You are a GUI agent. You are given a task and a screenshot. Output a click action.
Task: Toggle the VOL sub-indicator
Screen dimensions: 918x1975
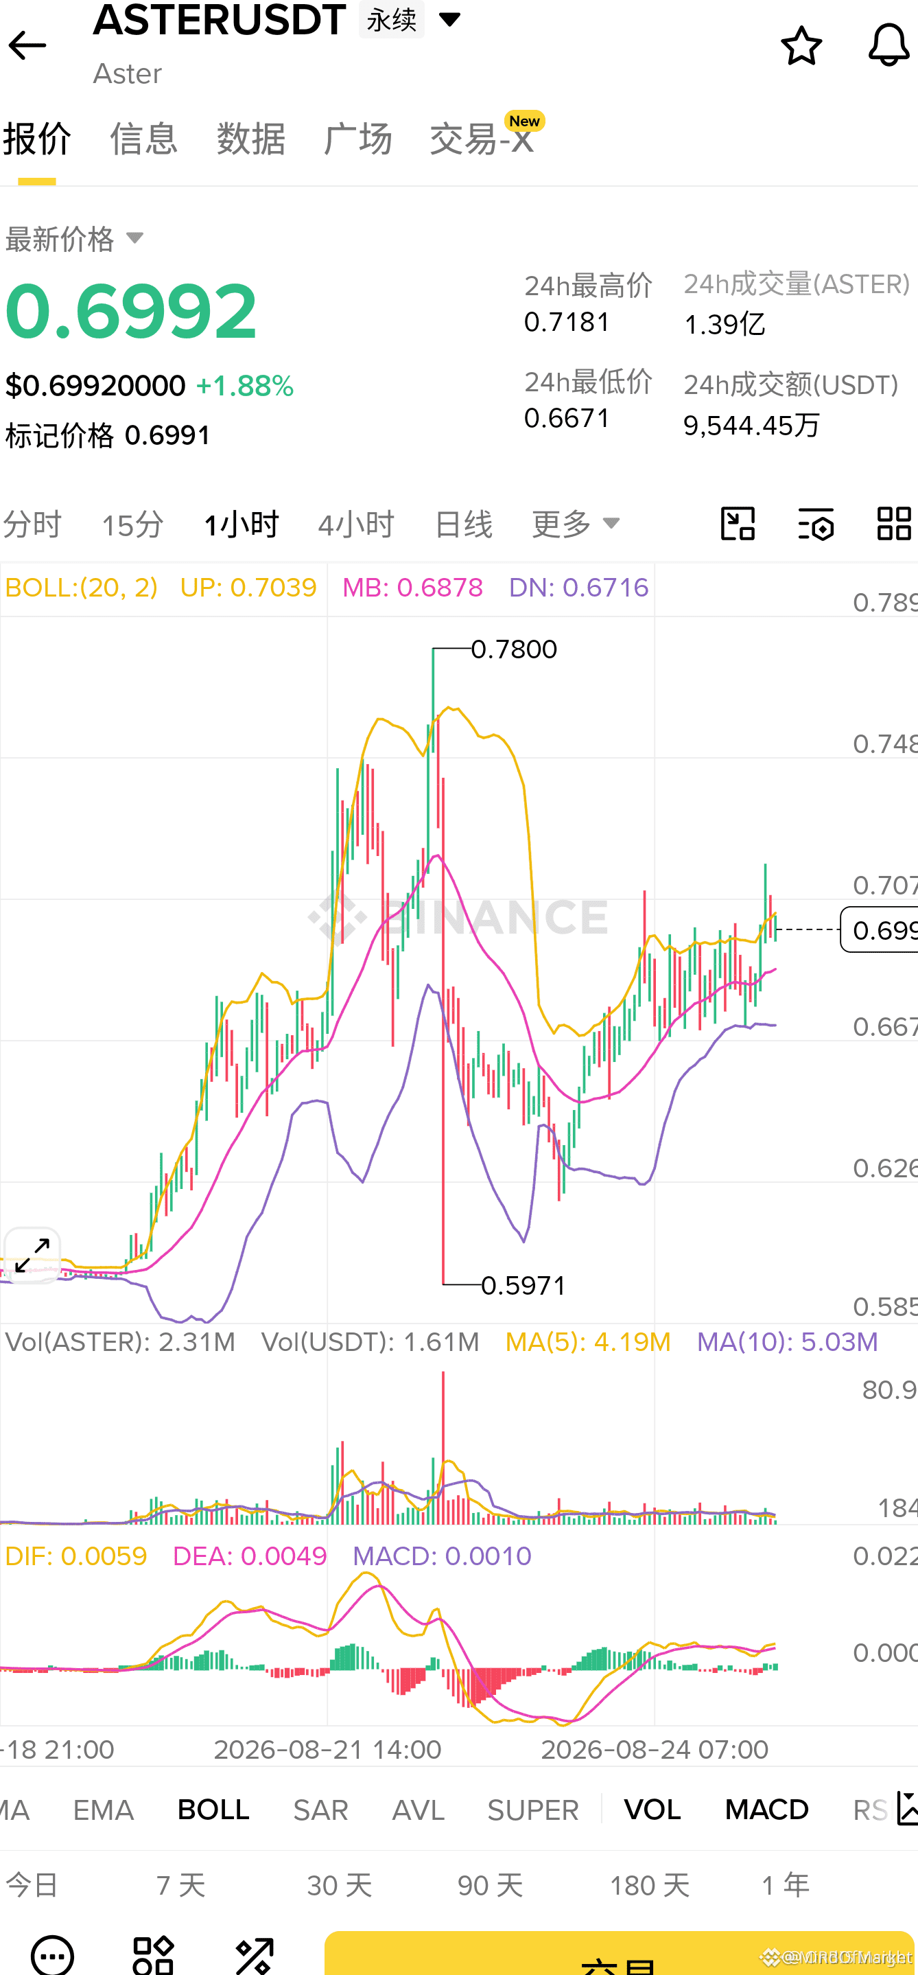pyautogui.click(x=653, y=1810)
